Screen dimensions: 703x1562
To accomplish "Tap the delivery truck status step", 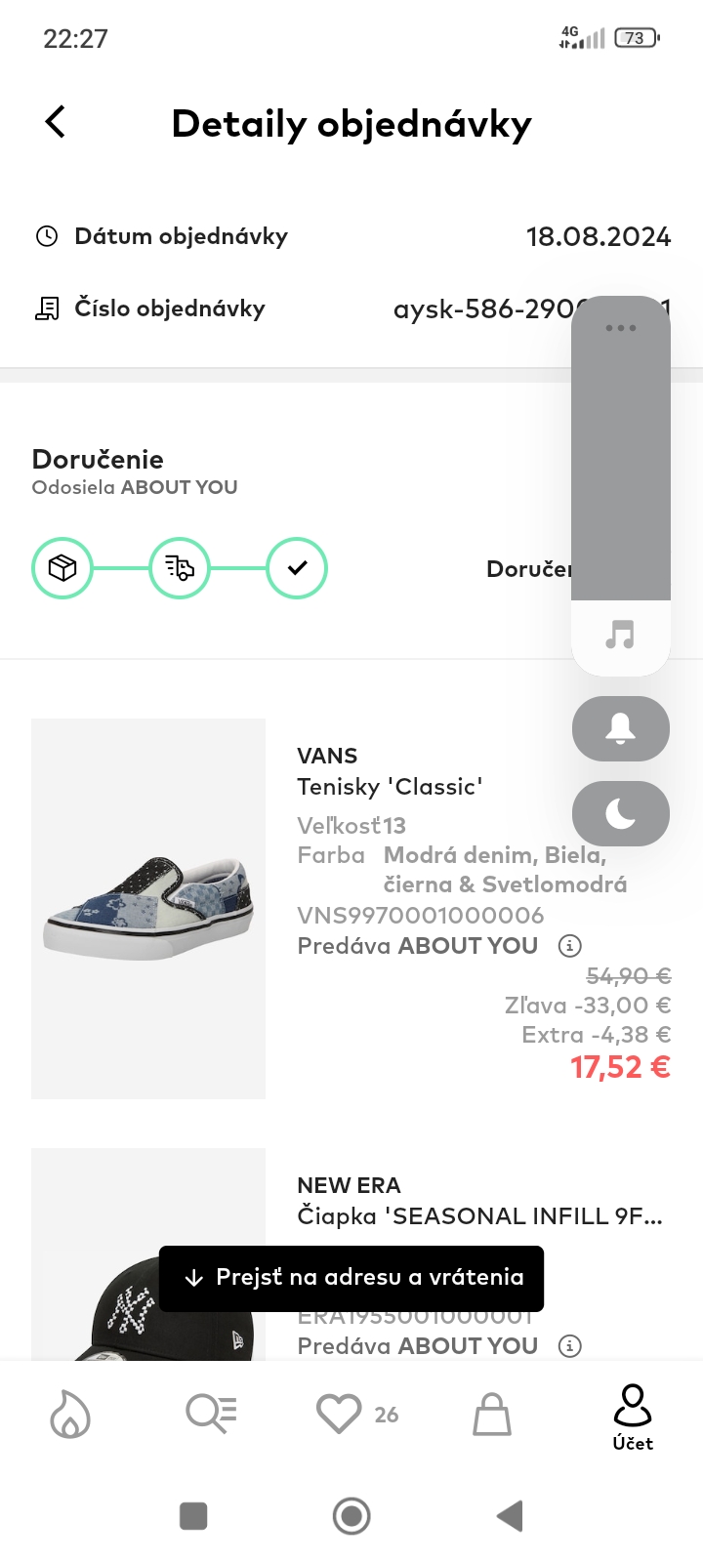I will coord(180,567).
